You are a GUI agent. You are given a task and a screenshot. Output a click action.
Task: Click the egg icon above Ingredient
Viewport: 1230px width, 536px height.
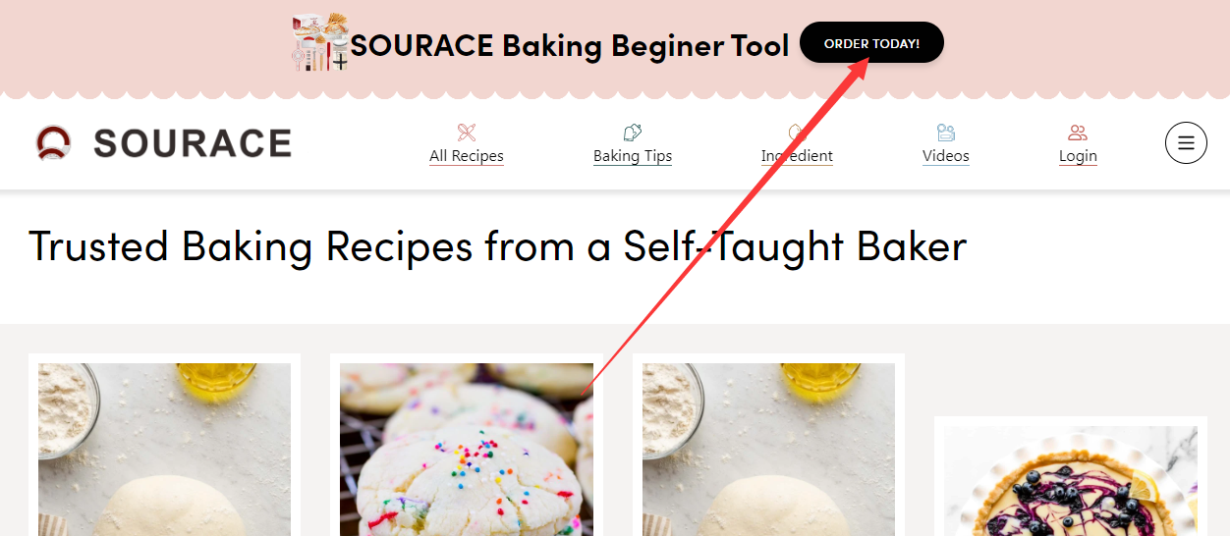pyautogui.click(x=796, y=133)
